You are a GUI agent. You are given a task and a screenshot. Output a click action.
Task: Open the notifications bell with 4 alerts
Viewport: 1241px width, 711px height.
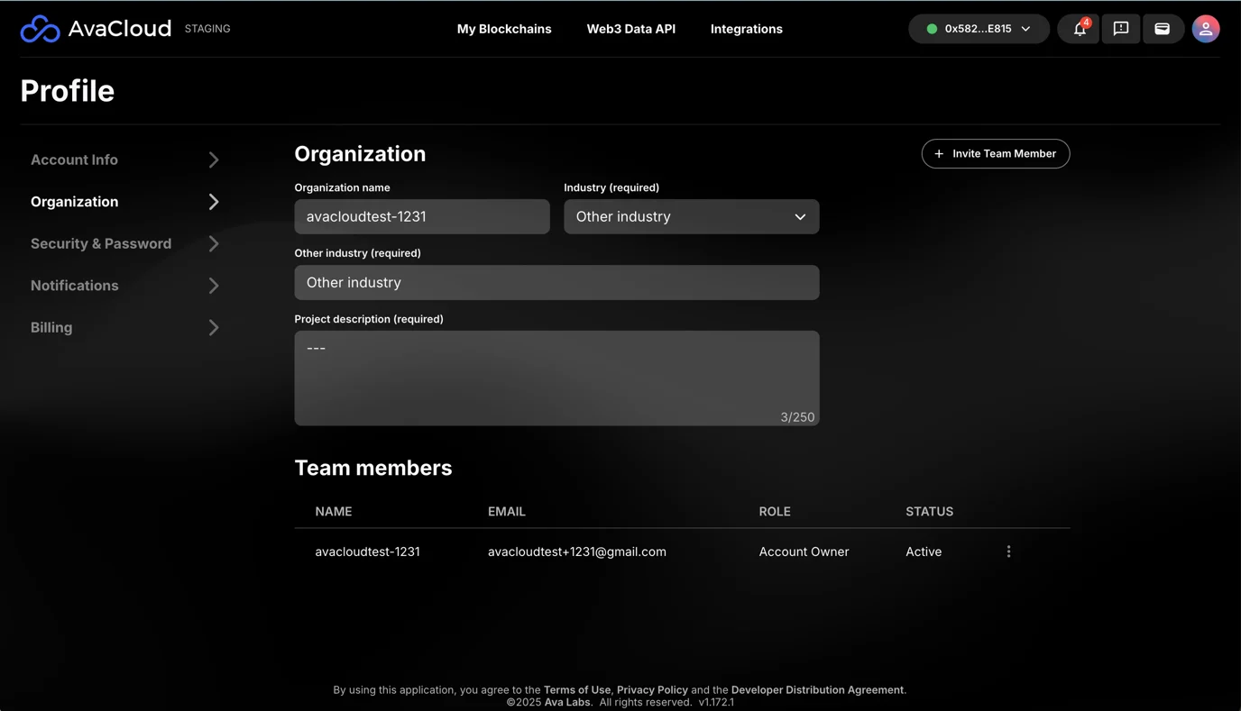[1079, 29]
